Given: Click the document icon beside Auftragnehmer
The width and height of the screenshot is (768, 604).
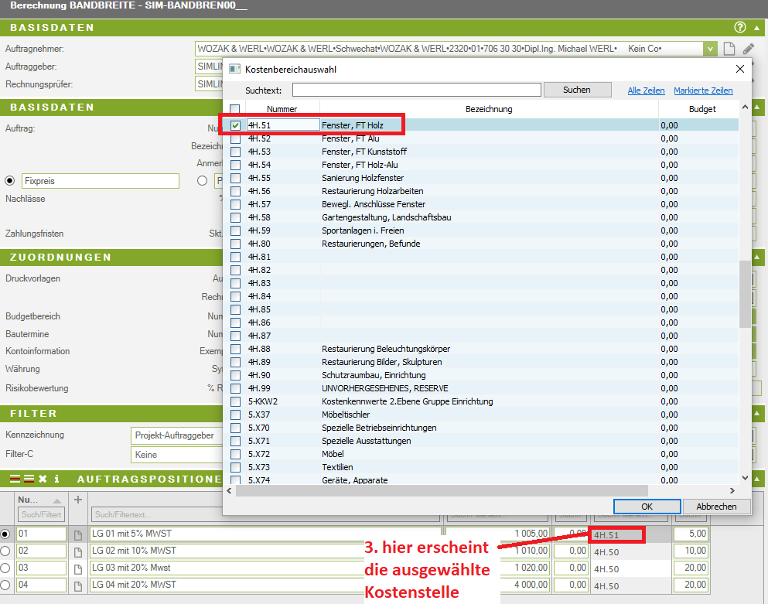Looking at the screenshot, I should 729,49.
